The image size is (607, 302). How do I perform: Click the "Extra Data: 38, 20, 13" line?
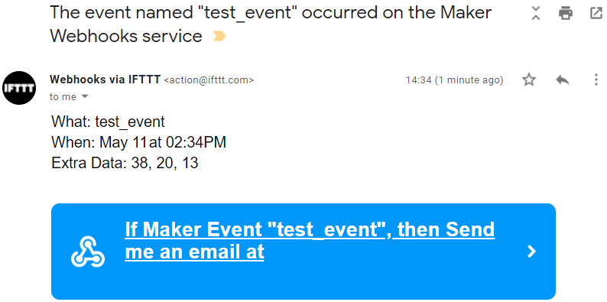[x=125, y=163]
